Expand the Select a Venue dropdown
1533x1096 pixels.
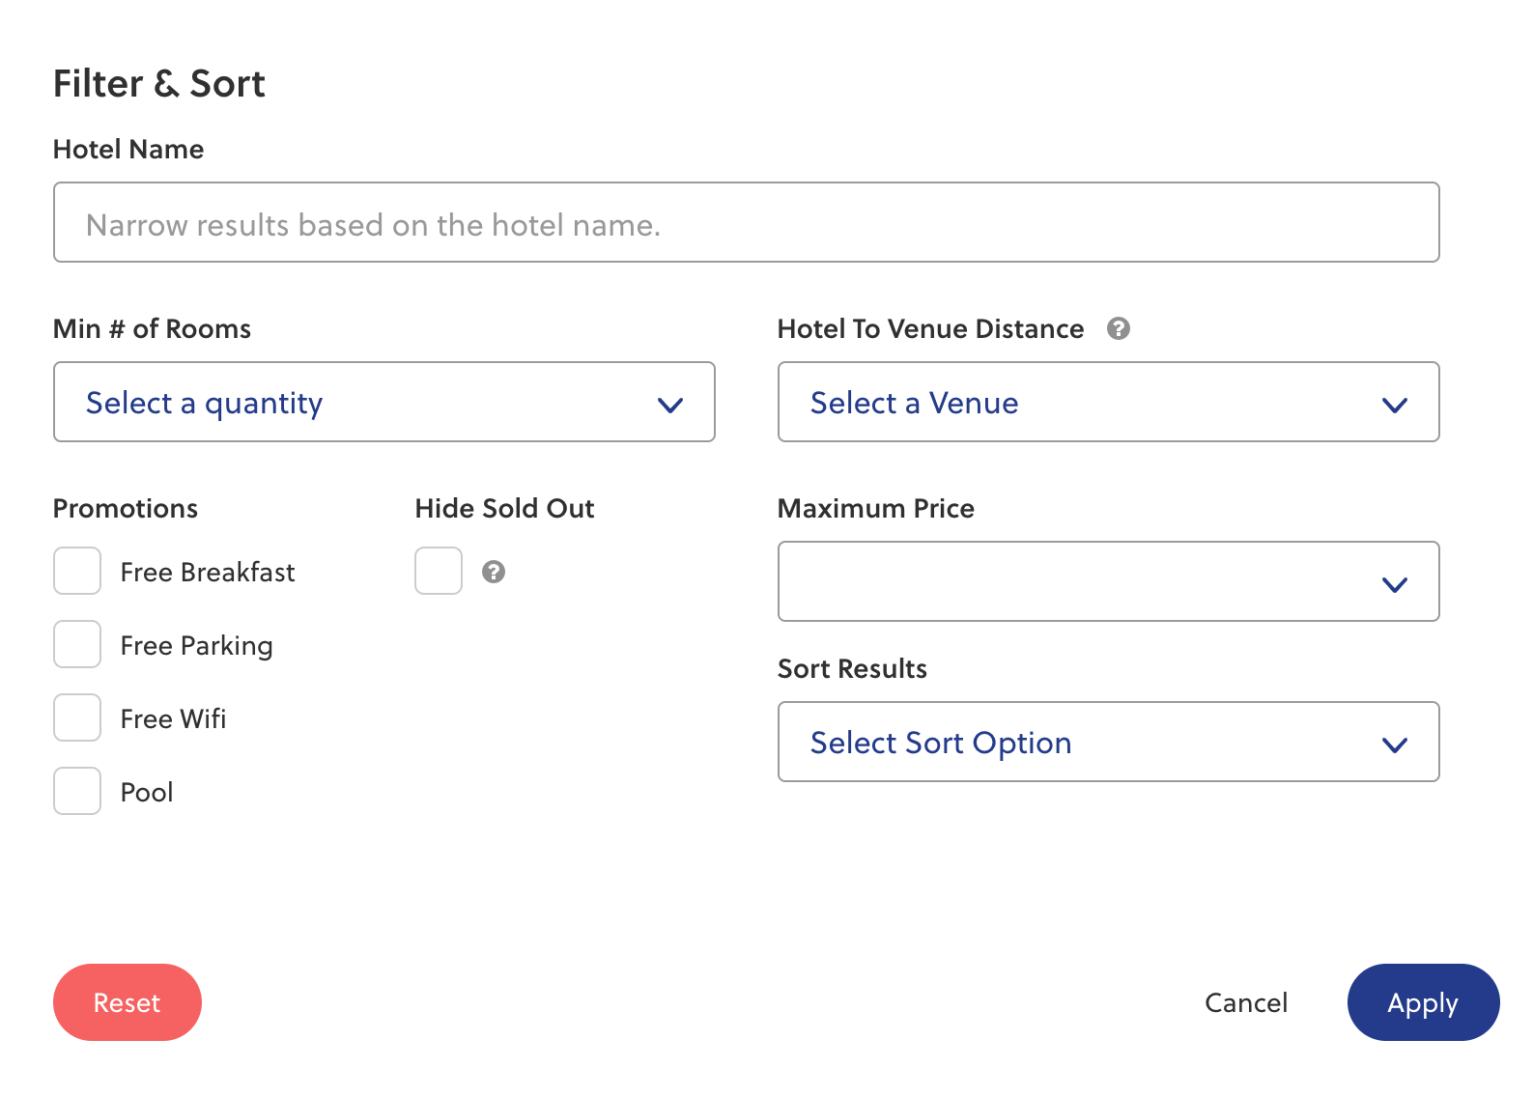(x=1107, y=403)
